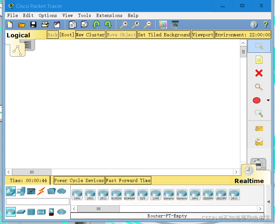Redo with the green right arrow
The width and height of the screenshot is (275, 224).
pyautogui.click(x=108, y=24)
